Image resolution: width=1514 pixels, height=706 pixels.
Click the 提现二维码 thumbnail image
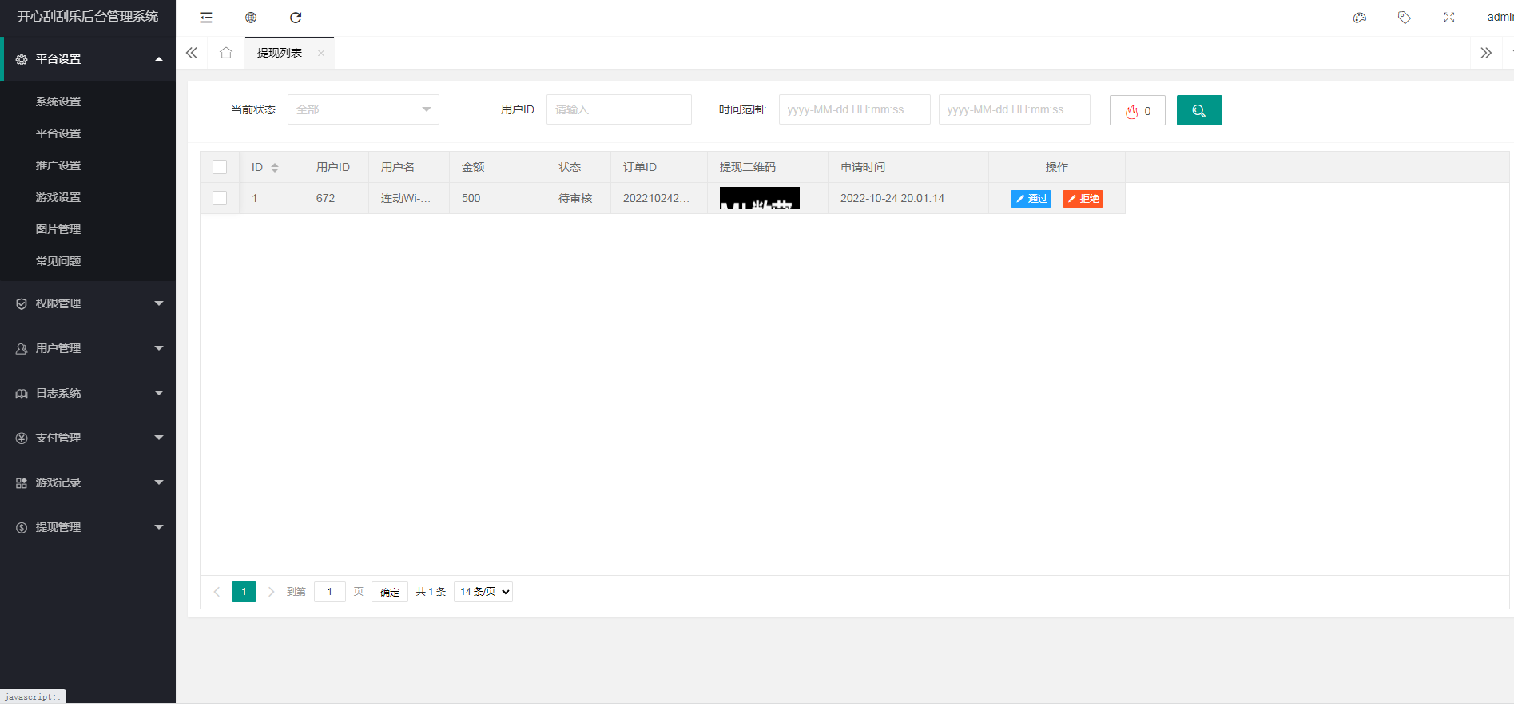pyautogui.click(x=759, y=198)
